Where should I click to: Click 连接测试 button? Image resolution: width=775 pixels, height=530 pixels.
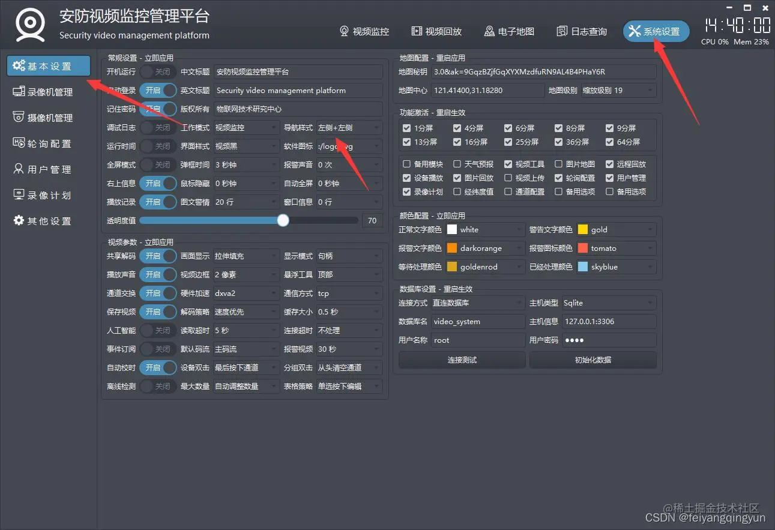click(462, 360)
